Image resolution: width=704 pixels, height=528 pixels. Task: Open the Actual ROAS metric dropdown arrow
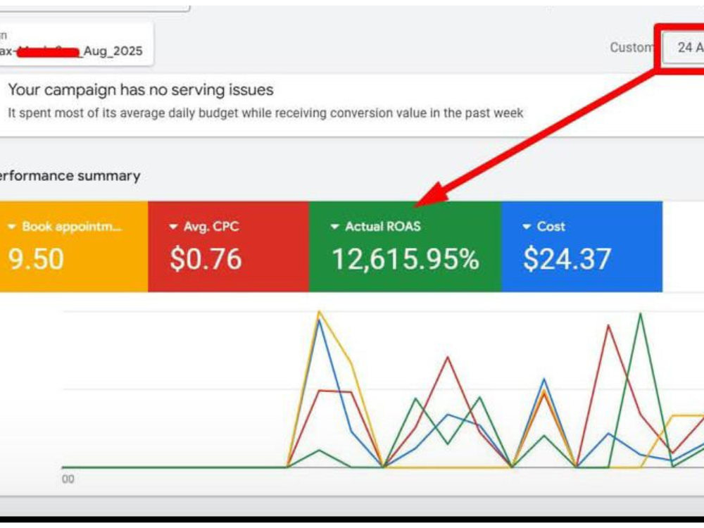(334, 227)
